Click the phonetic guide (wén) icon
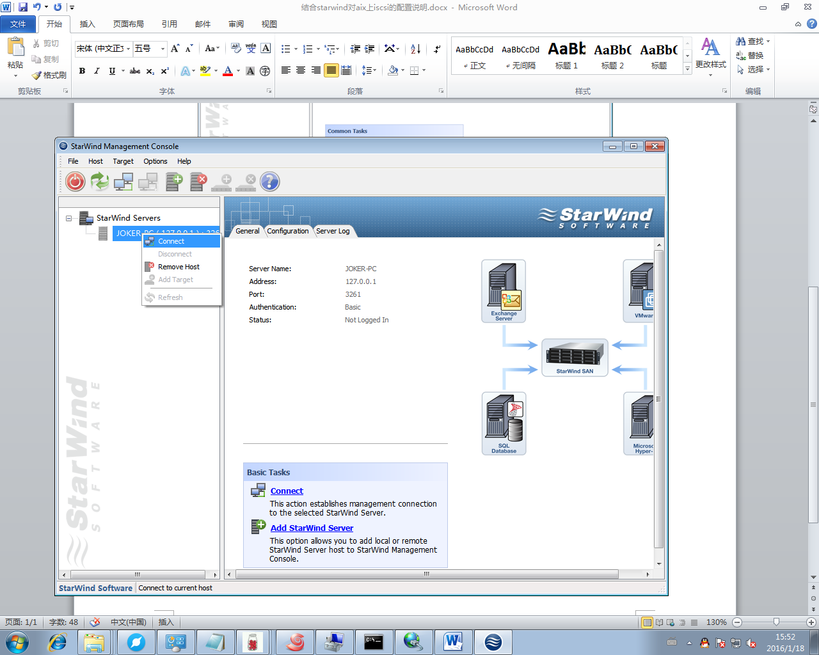Image resolution: width=819 pixels, height=655 pixels. click(x=251, y=49)
